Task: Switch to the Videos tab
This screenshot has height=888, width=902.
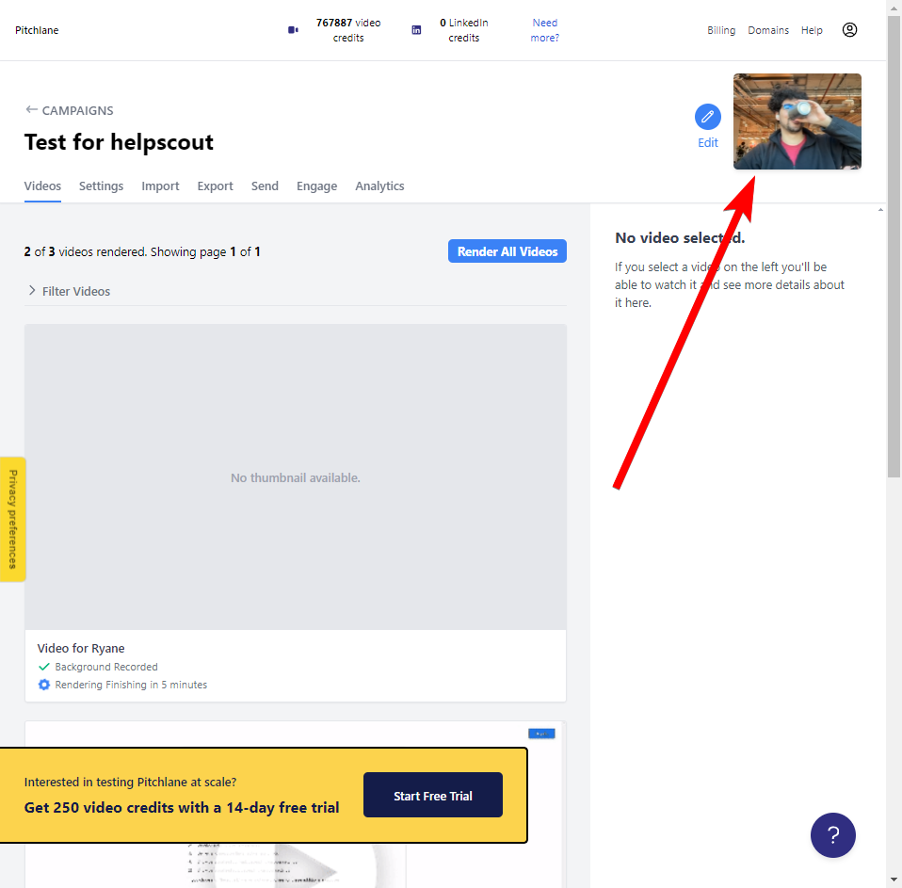Action: coord(42,186)
